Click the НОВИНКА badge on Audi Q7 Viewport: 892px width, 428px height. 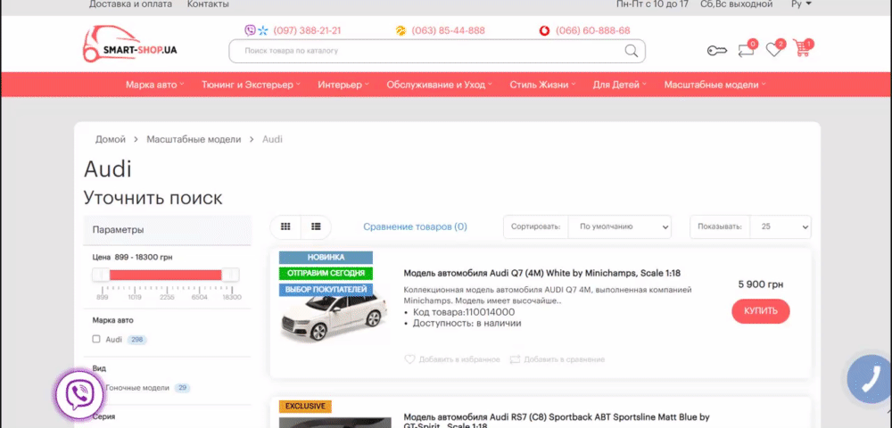pyautogui.click(x=326, y=258)
